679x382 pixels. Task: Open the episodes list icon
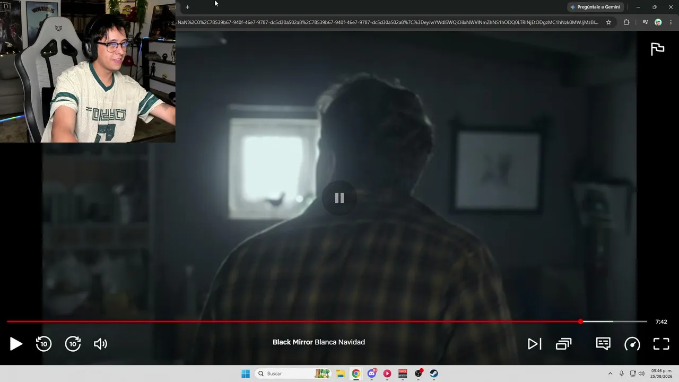(563, 344)
